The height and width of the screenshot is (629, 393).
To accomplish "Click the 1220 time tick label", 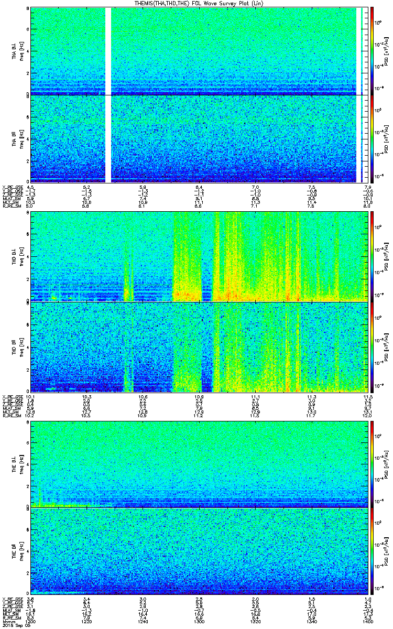I will [x=86, y=621].
